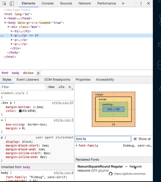
Task: Click the #3c4858 color swatch
Action: [20, 111]
